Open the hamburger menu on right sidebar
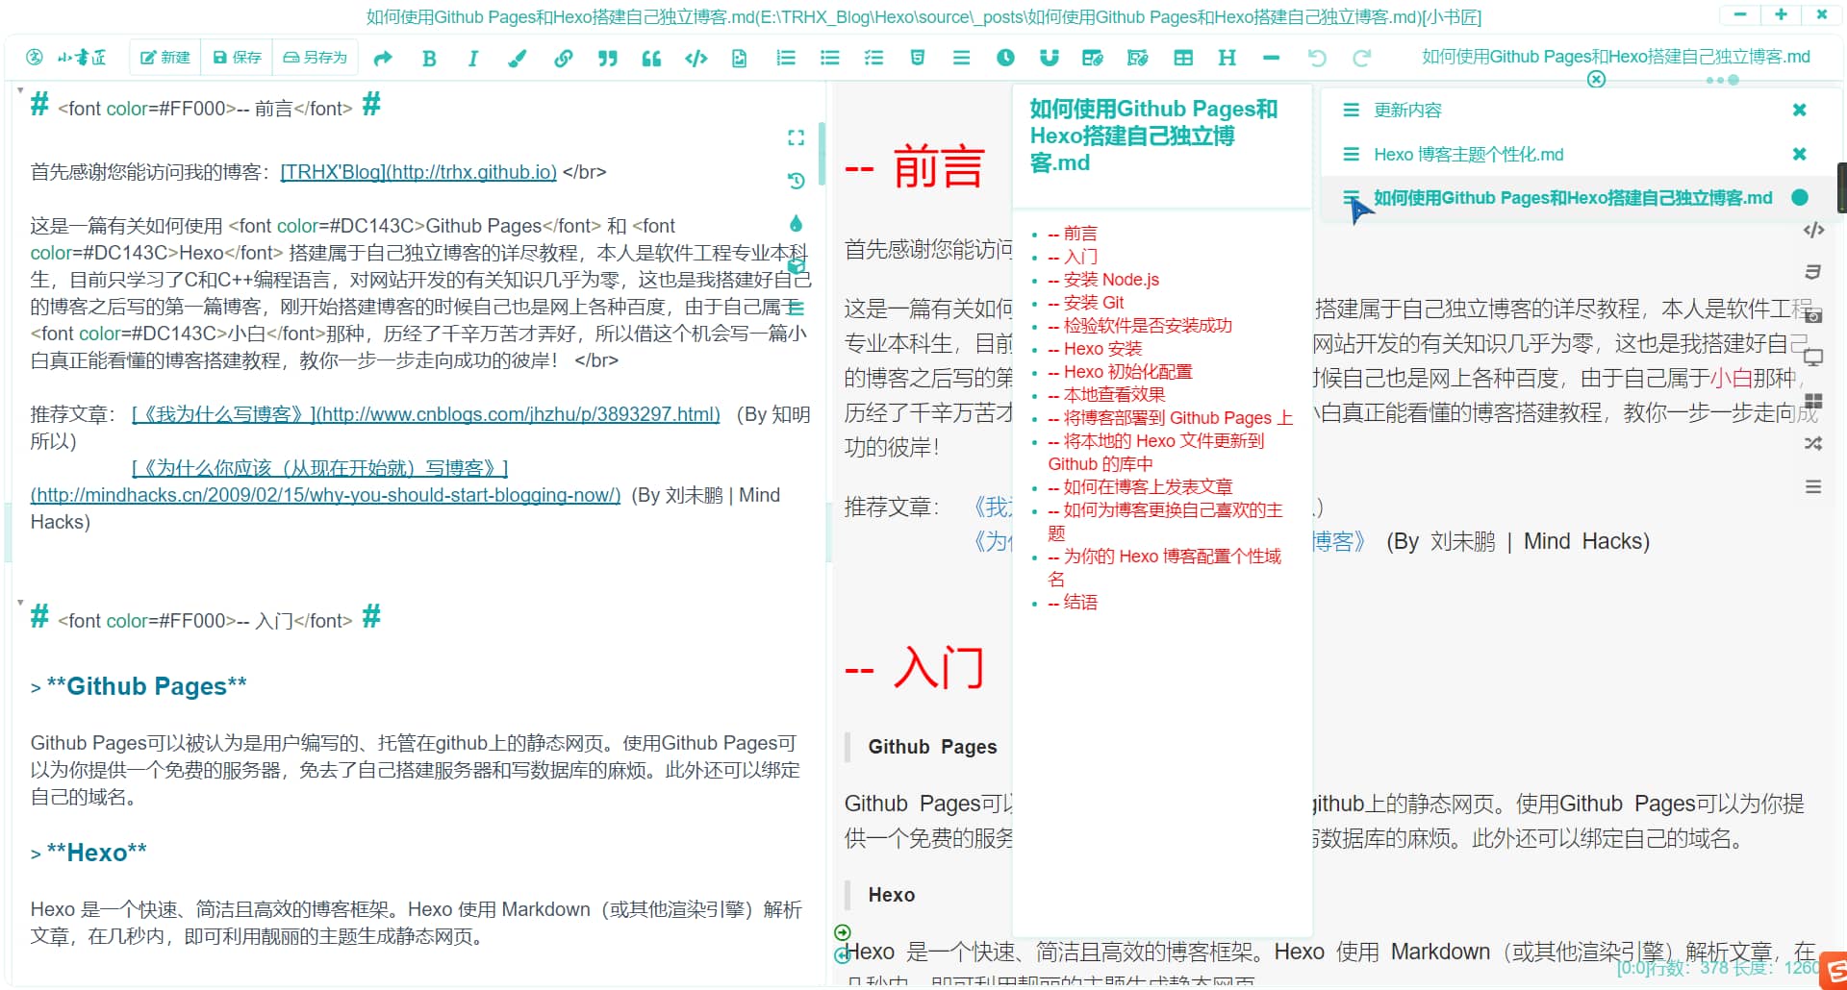Screen dimensions: 1847x990 pyautogui.click(x=1813, y=487)
